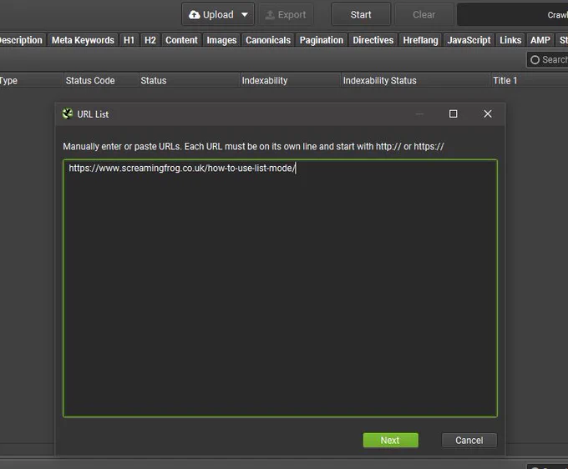Open the Images tab

tap(221, 40)
